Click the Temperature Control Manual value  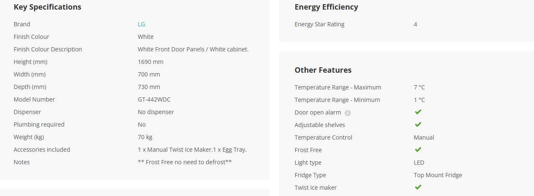click(x=424, y=137)
